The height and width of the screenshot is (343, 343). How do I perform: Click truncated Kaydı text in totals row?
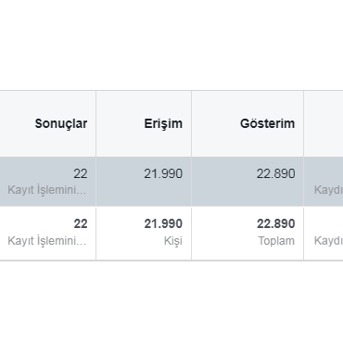328,241
